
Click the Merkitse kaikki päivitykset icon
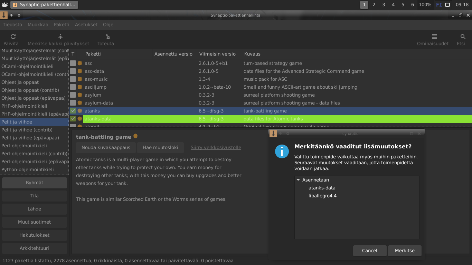[60, 37]
